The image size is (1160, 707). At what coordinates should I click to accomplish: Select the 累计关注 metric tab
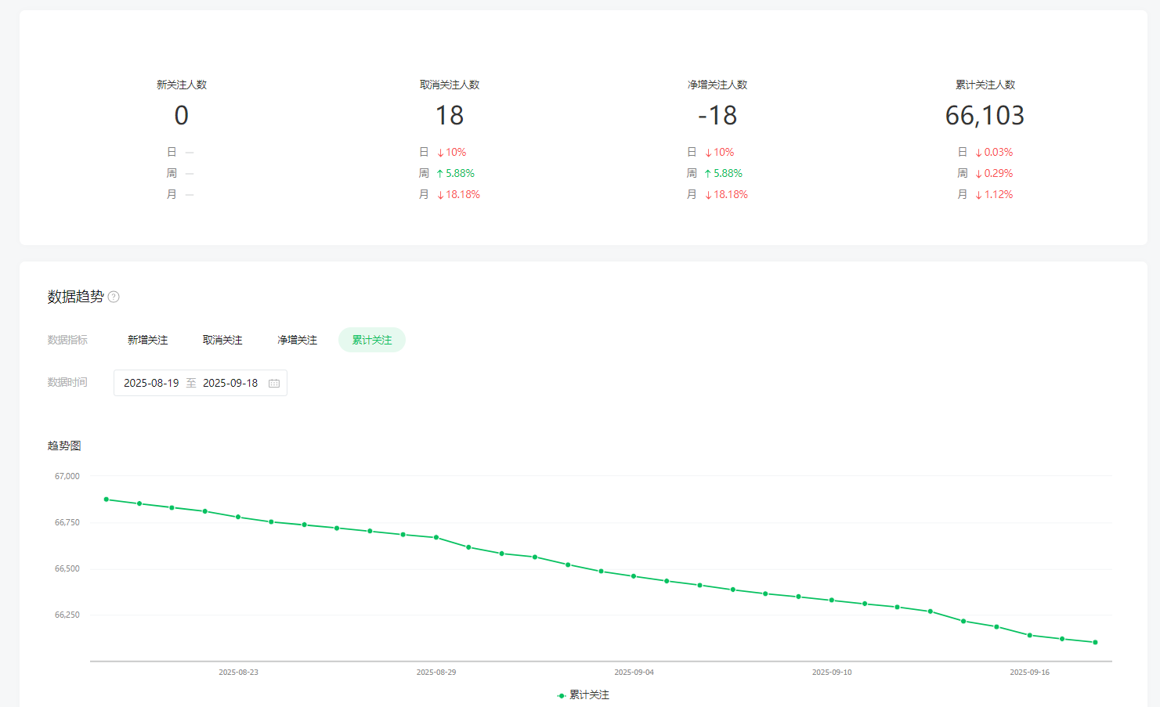tap(372, 340)
